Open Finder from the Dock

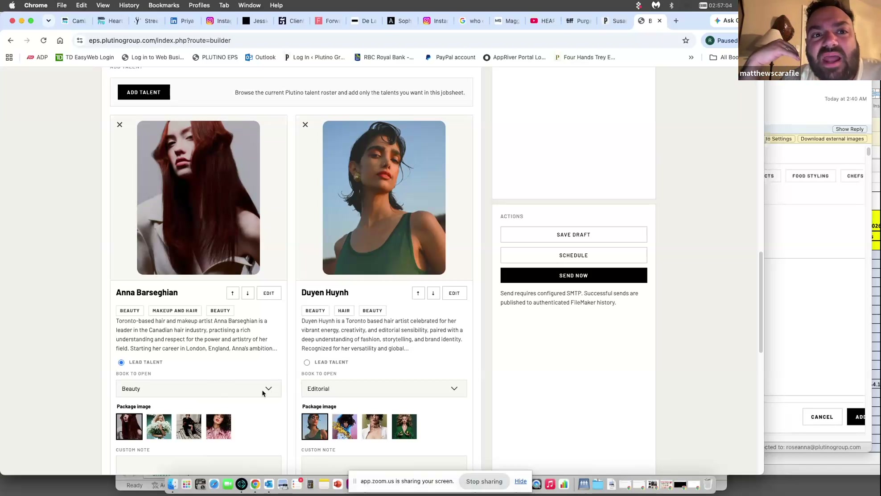(x=173, y=484)
